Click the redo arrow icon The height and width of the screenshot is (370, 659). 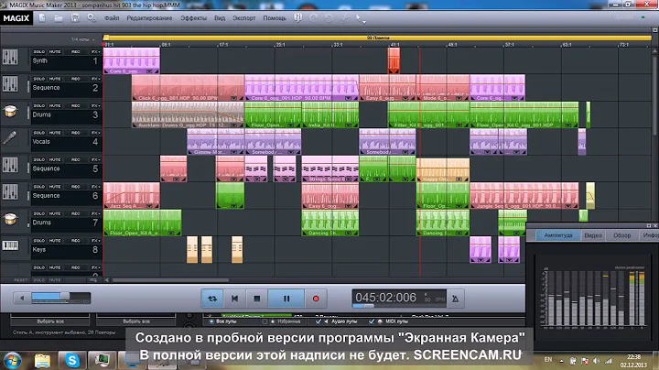tap(313, 18)
